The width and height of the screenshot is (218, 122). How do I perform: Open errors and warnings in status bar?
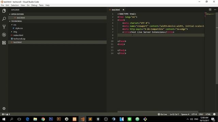[x=6, y=114]
